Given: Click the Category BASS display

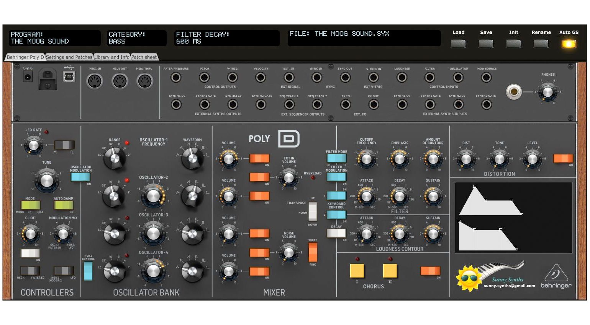Looking at the screenshot, I should point(137,38).
